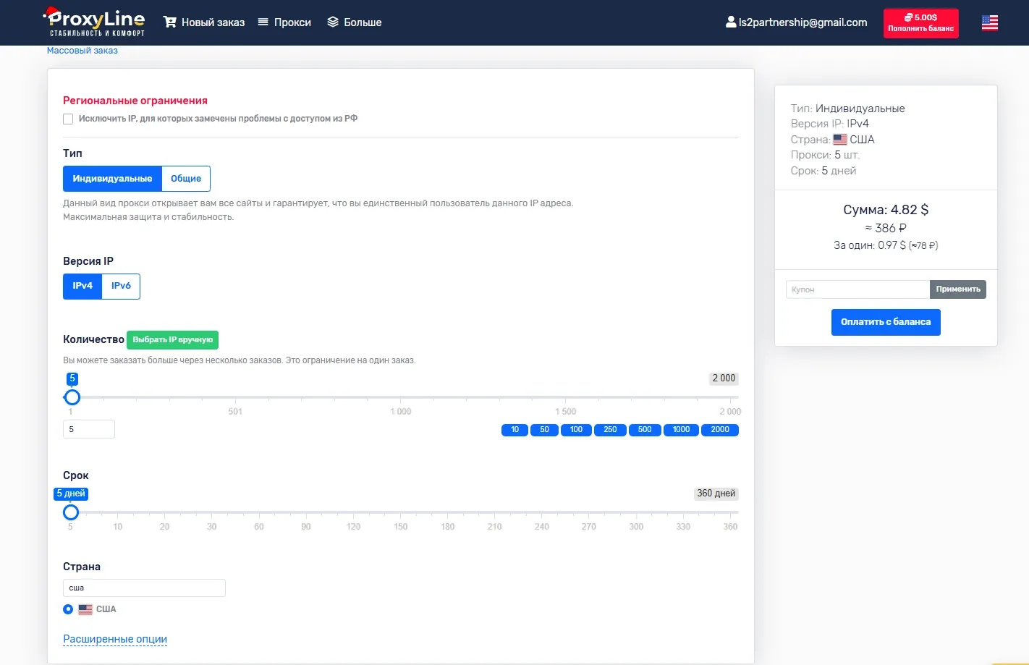Open the Массовый заказ link
This screenshot has width=1029, height=665.
click(82, 51)
